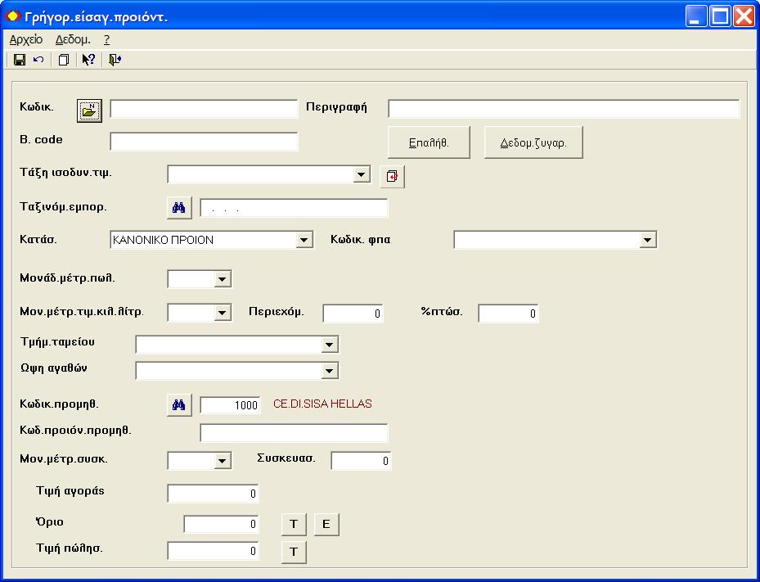Expand the Ωψη αγαθών dropdown

[329, 371]
